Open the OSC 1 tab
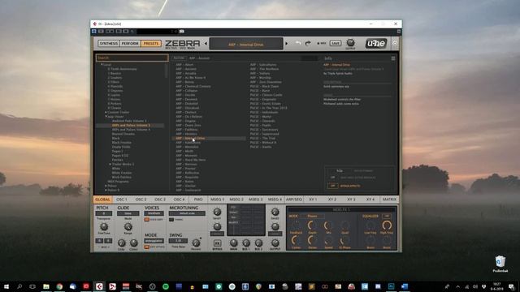The image size is (520, 292). coord(122,200)
